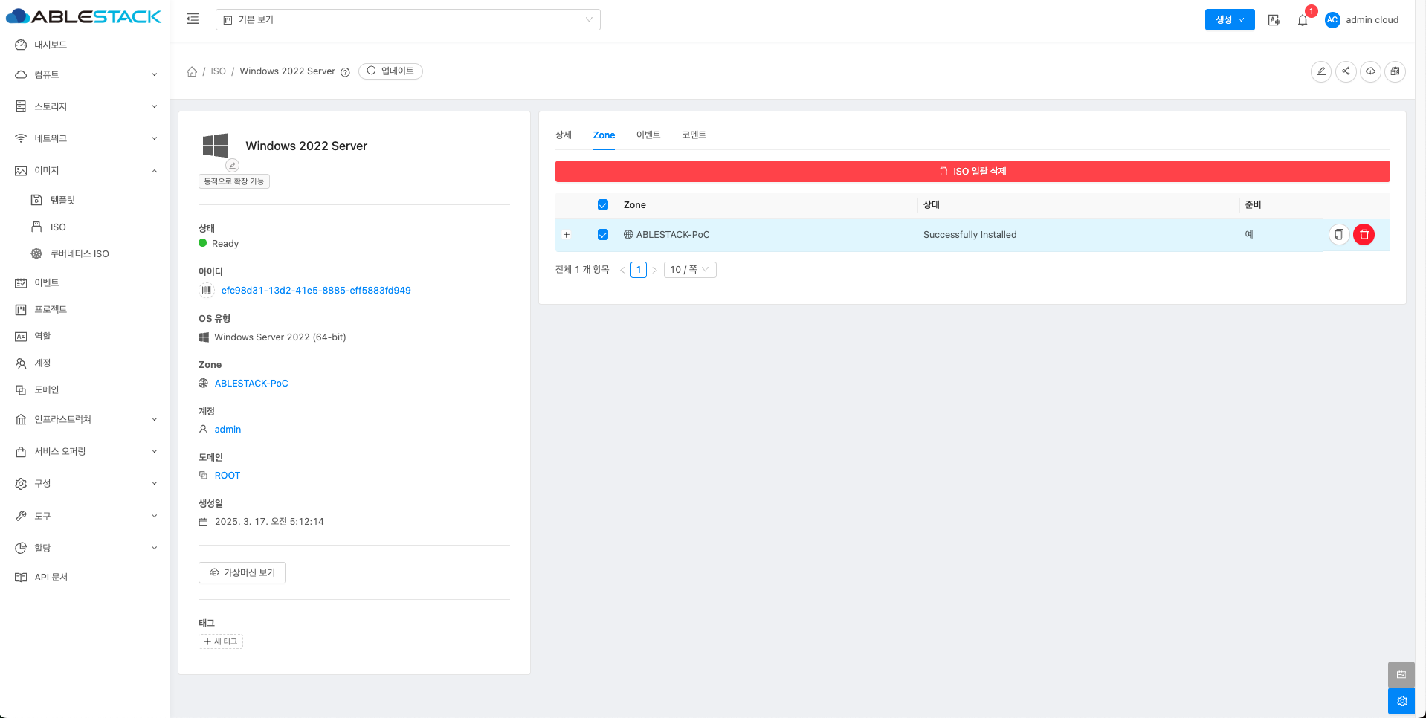Open the settings gear at bottom right
This screenshot has width=1426, height=718.
pos(1401,701)
